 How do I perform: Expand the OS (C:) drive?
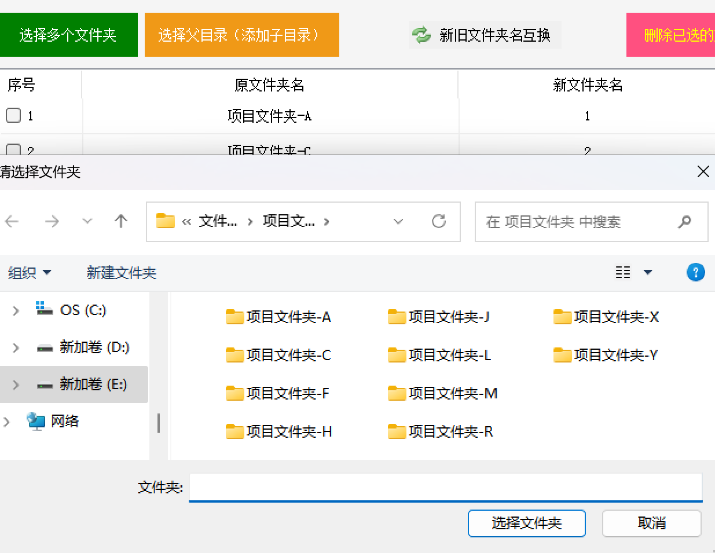15,310
